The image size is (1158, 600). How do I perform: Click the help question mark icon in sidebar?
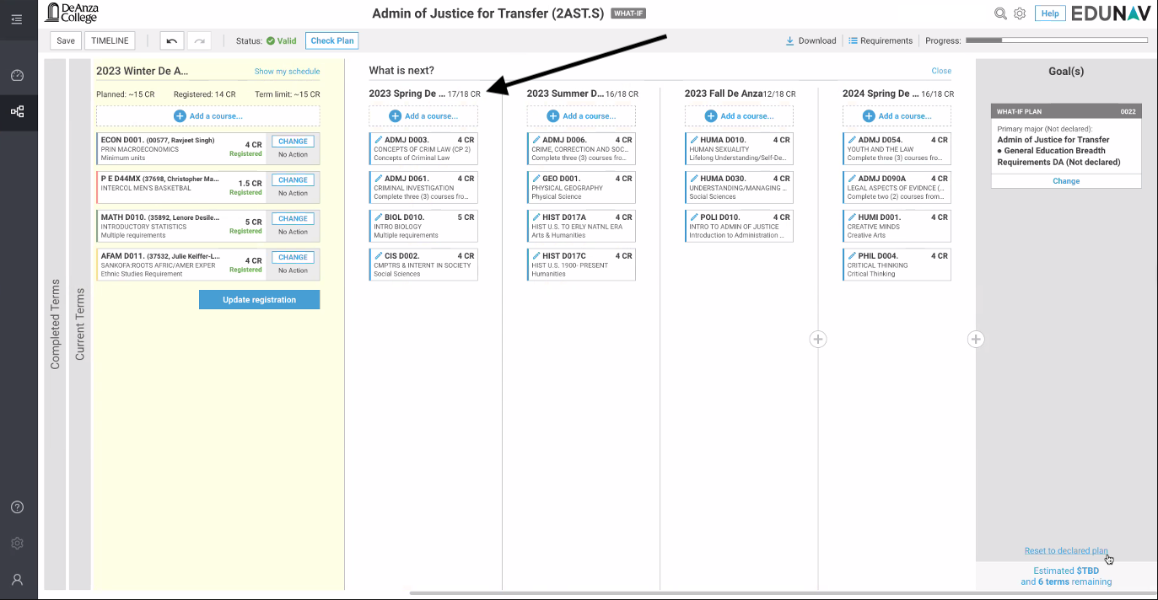click(x=17, y=507)
